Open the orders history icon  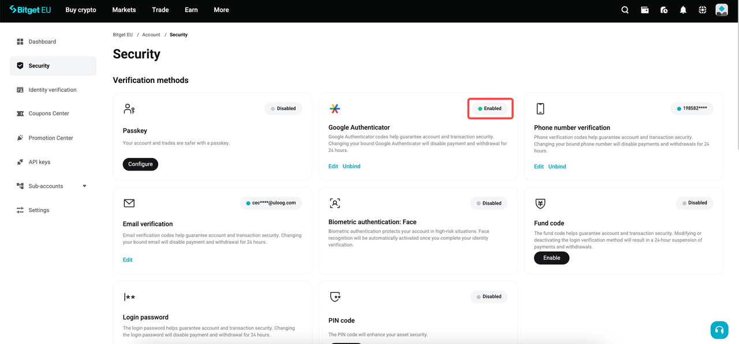click(x=664, y=10)
